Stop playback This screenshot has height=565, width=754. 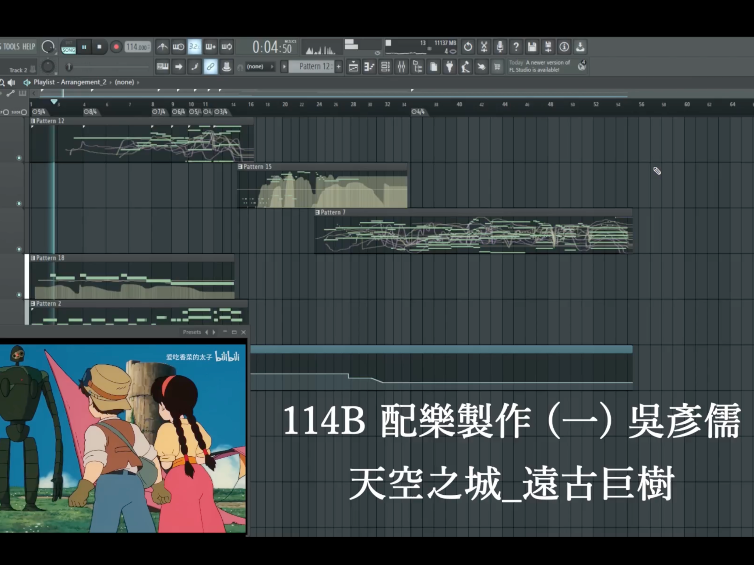click(99, 47)
